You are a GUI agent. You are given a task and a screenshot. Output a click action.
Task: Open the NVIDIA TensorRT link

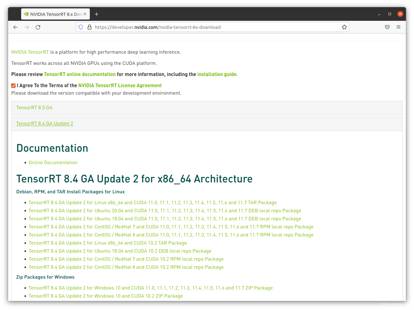pos(30,52)
